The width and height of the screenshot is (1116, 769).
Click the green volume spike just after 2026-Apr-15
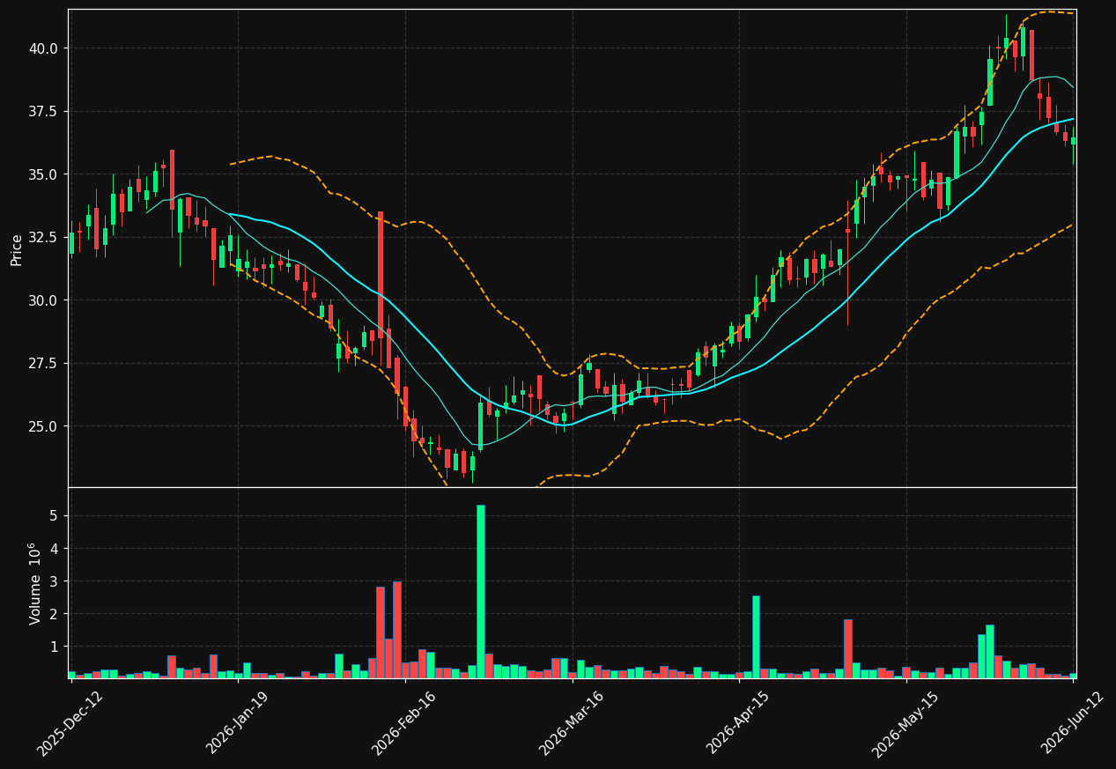tap(756, 637)
